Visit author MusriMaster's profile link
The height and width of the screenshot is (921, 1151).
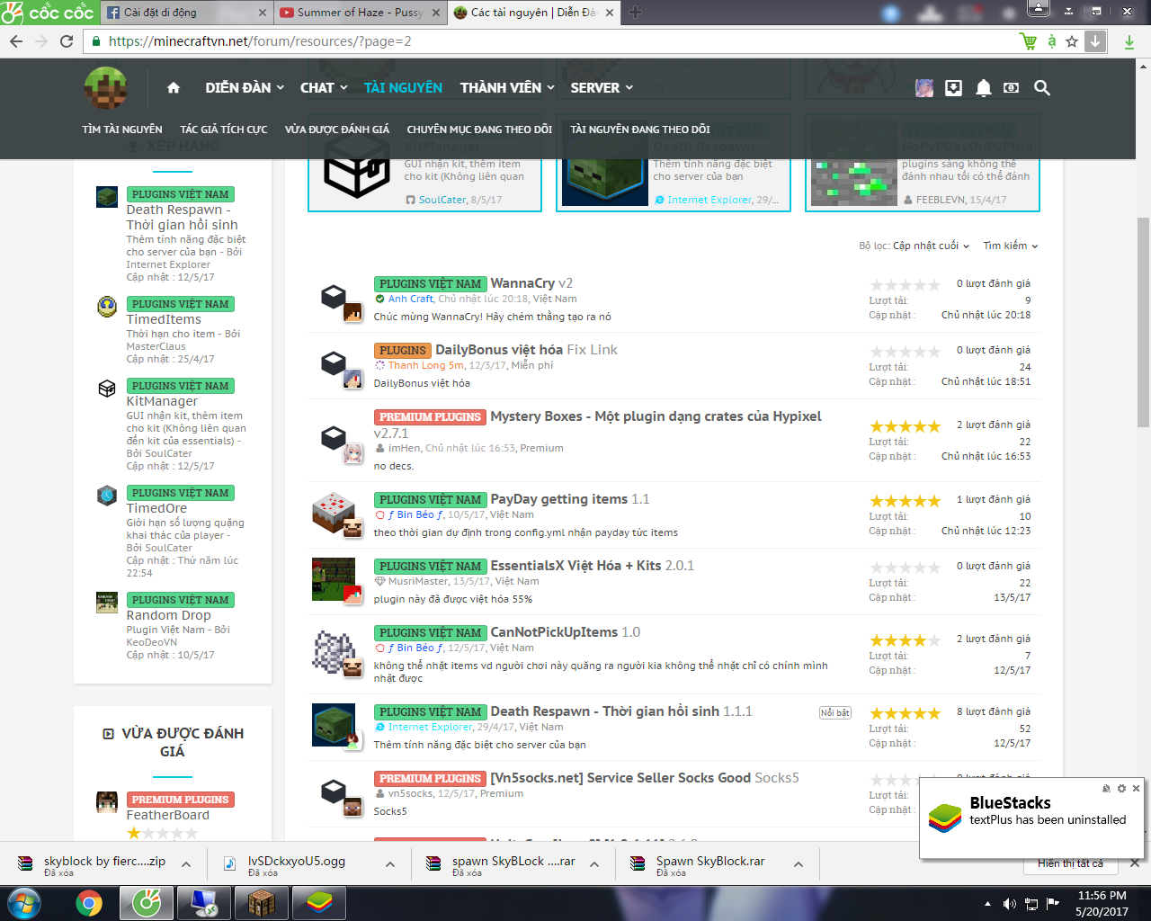418,581
